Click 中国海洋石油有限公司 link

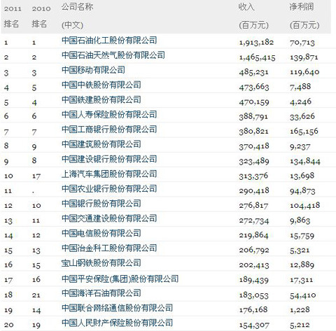pyautogui.click(x=101, y=293)
